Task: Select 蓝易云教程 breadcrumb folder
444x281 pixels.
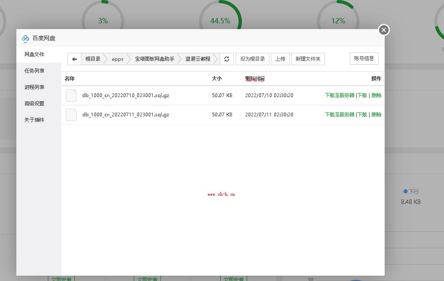Action: tap(198, 59)
